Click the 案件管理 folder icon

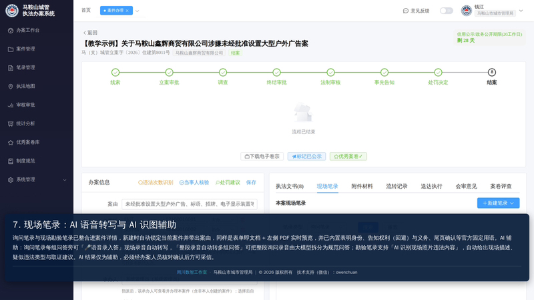click(x=11, y=49)
